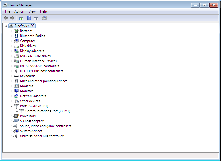This screenshot has height=161, width=221.
Task: Click the Properties pane toolbar icon
Action: coord(36,18)
